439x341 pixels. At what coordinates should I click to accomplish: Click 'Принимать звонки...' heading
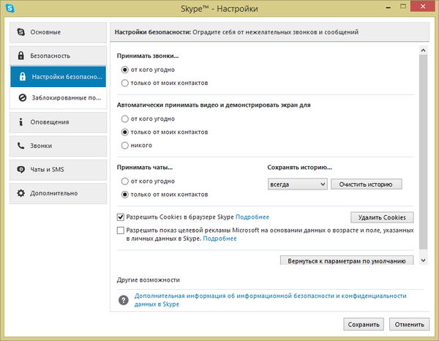[148, 56]
